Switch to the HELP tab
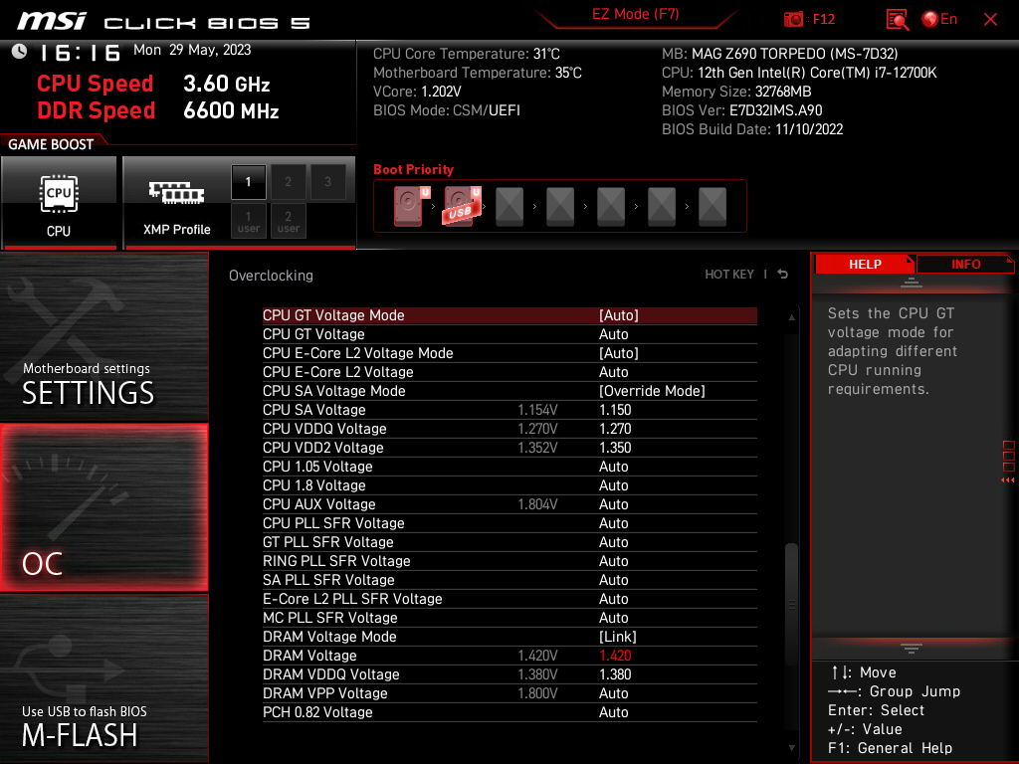 click(x=865, y=264)
